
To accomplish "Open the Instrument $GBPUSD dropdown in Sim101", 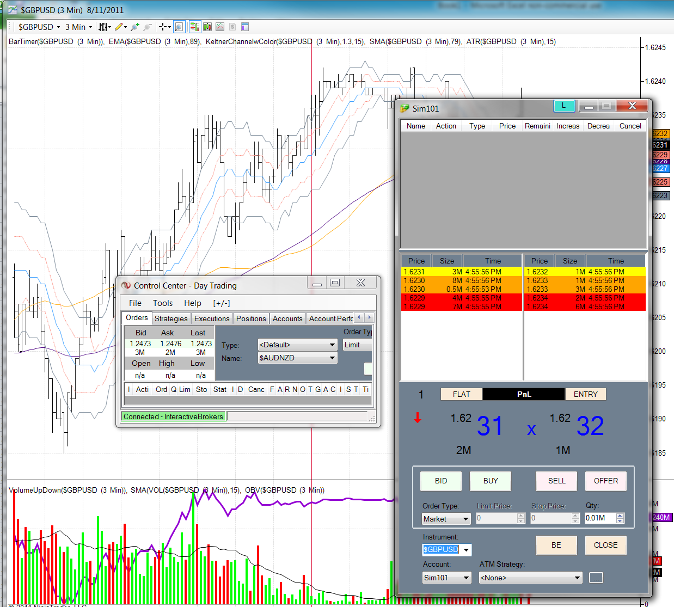I will click(447, 549).
